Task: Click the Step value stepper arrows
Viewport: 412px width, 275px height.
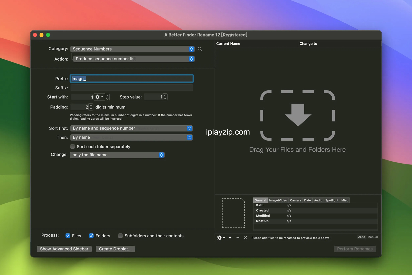Action: tap(165, 97)
